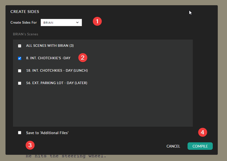Click the Save to 'Additional Files' label text
The height and width of the screenshot is (161, 227).
(47, 133)
